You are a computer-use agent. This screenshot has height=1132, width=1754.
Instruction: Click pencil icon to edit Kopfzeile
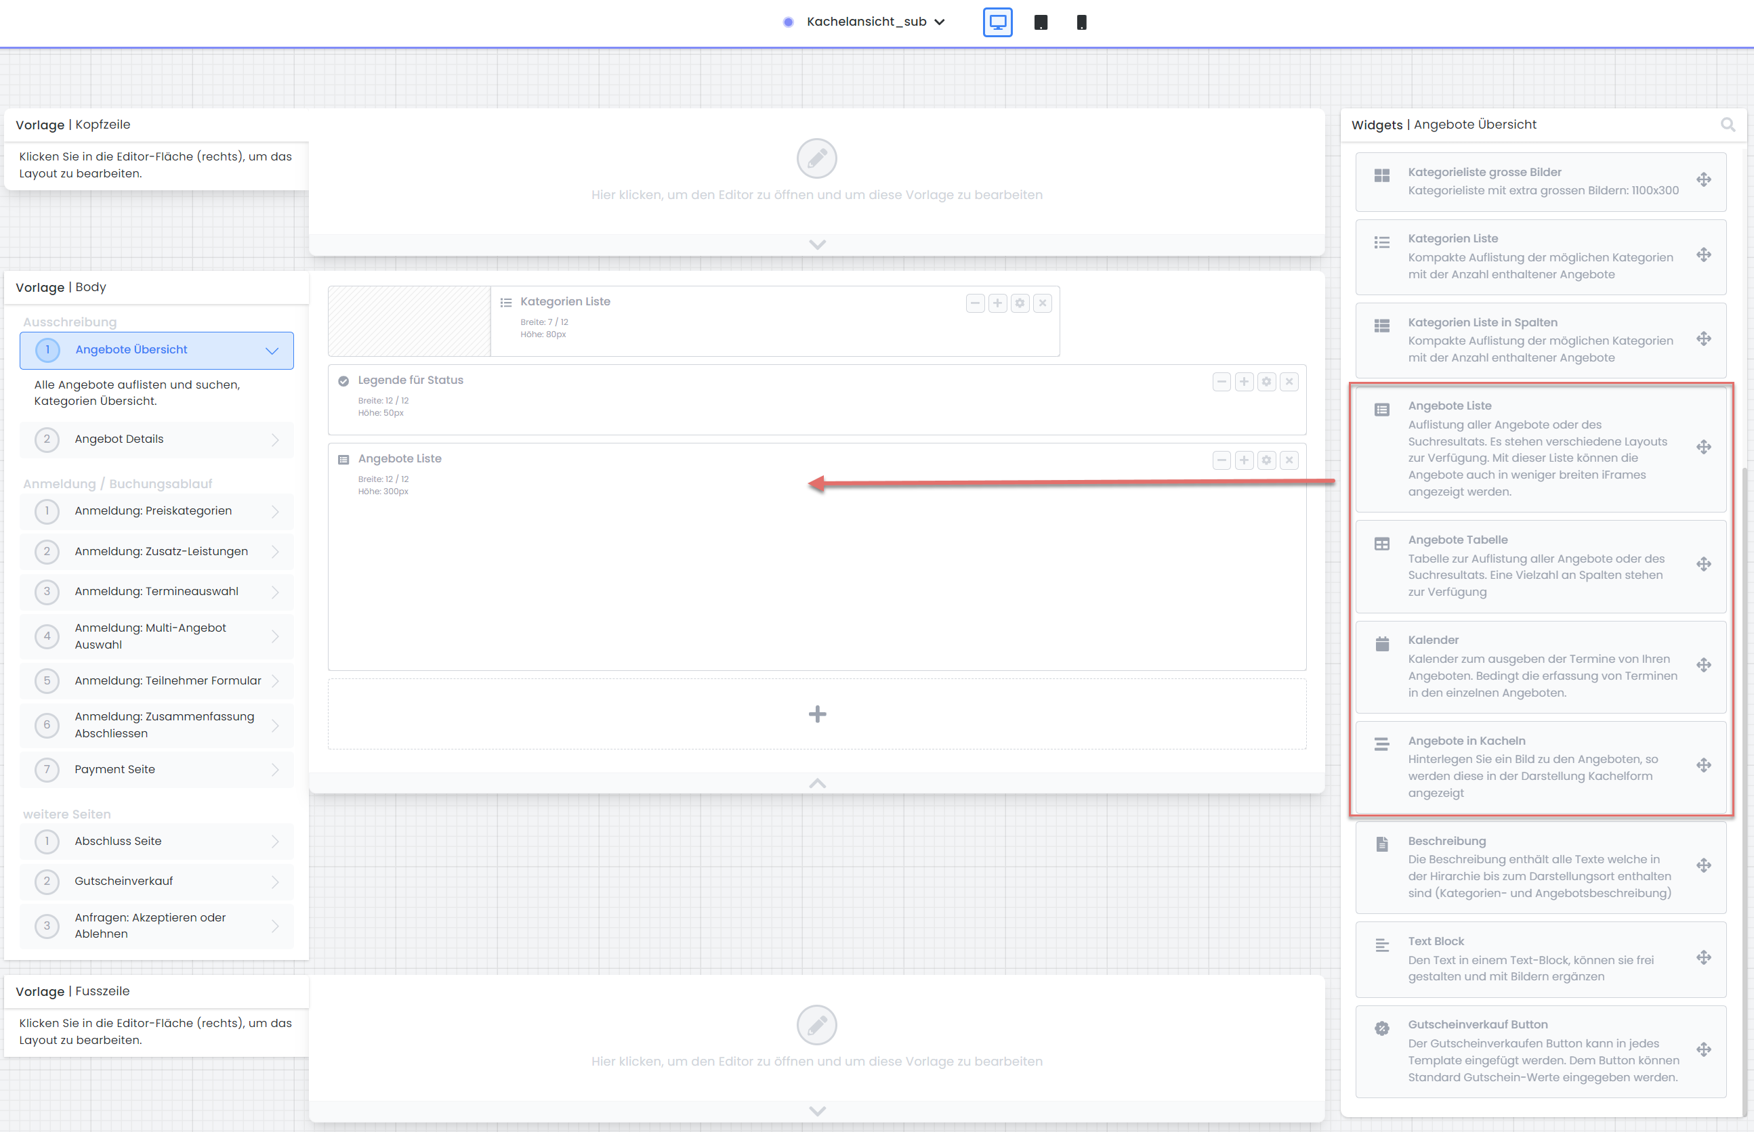816,159
